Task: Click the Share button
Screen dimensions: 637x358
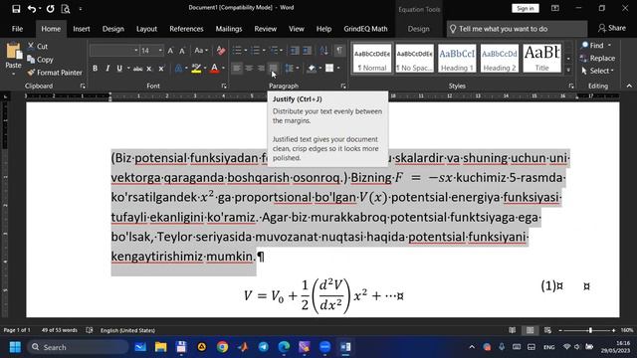Action: (x=612, y=28)
